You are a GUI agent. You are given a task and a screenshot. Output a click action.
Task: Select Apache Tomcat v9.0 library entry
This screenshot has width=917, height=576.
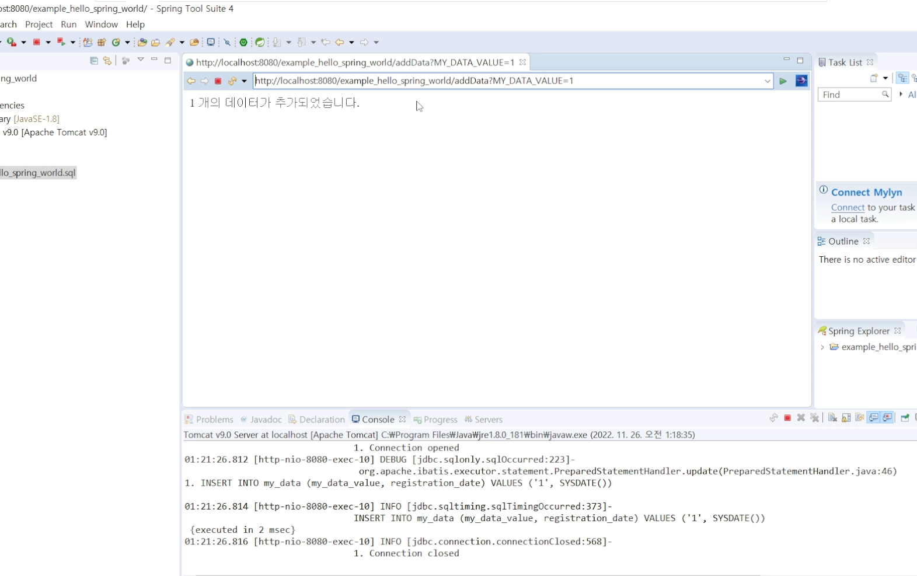click(x=55, y=132)
